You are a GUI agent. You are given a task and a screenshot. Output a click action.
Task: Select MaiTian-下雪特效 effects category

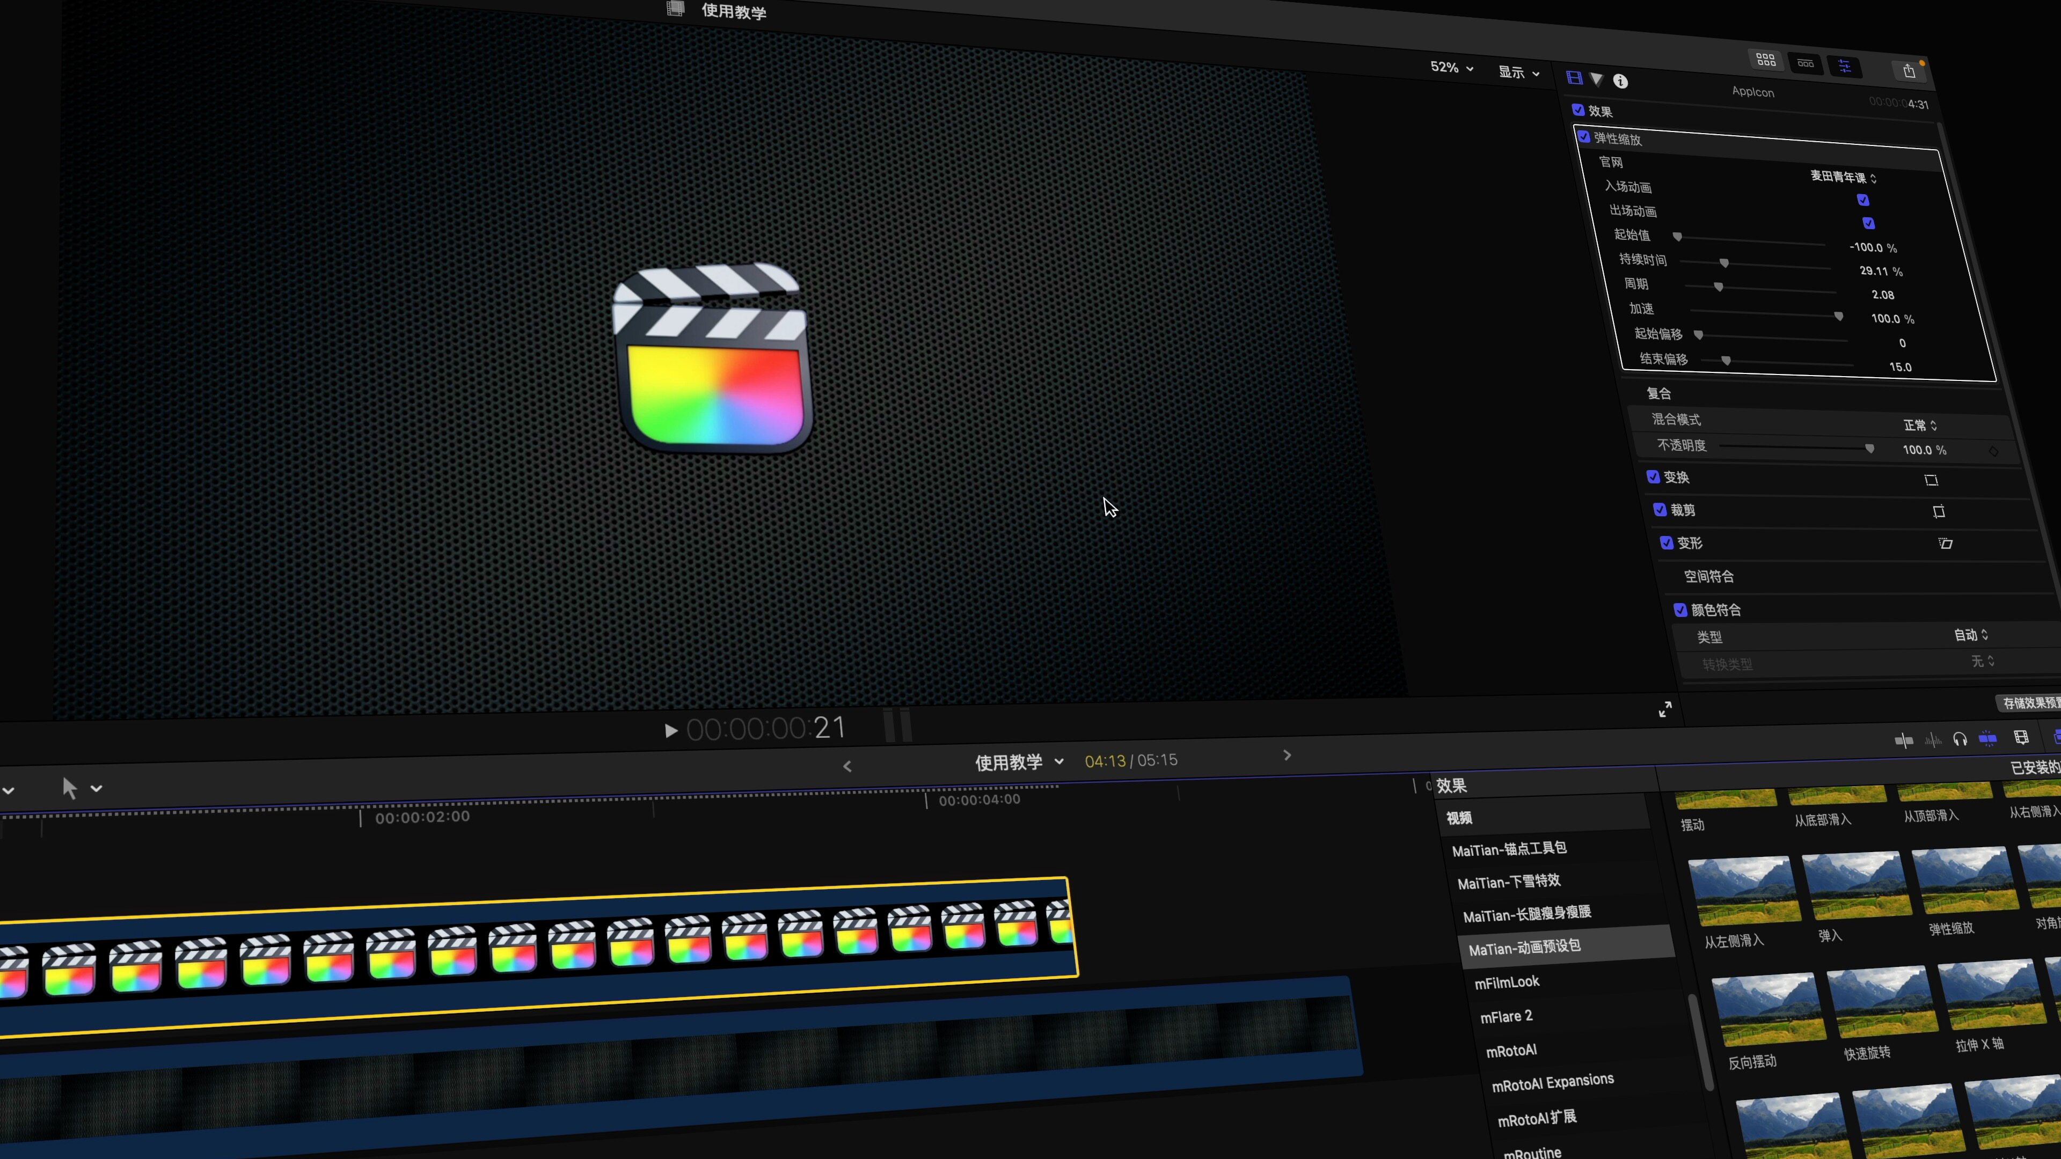(x=1508, y=882)
